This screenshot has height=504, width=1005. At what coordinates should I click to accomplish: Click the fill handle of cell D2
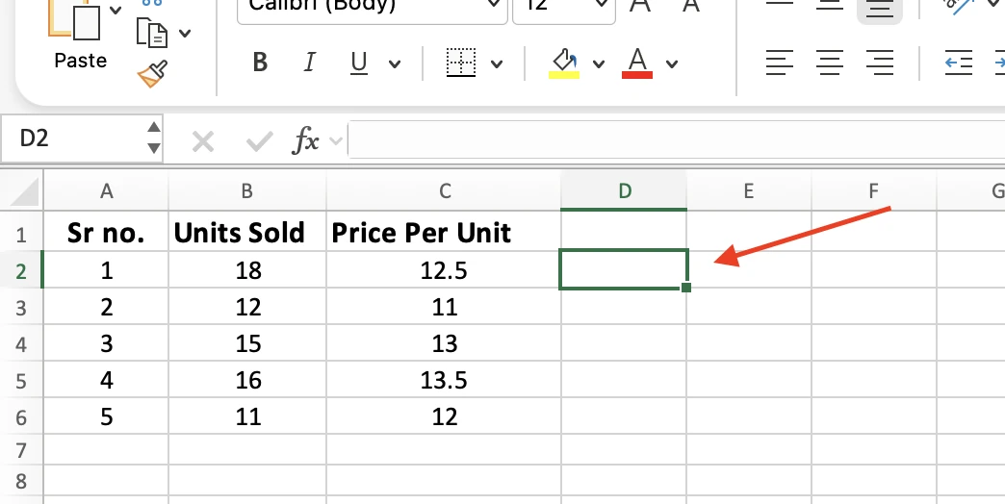pyautogui.click(x=685, y=288)
